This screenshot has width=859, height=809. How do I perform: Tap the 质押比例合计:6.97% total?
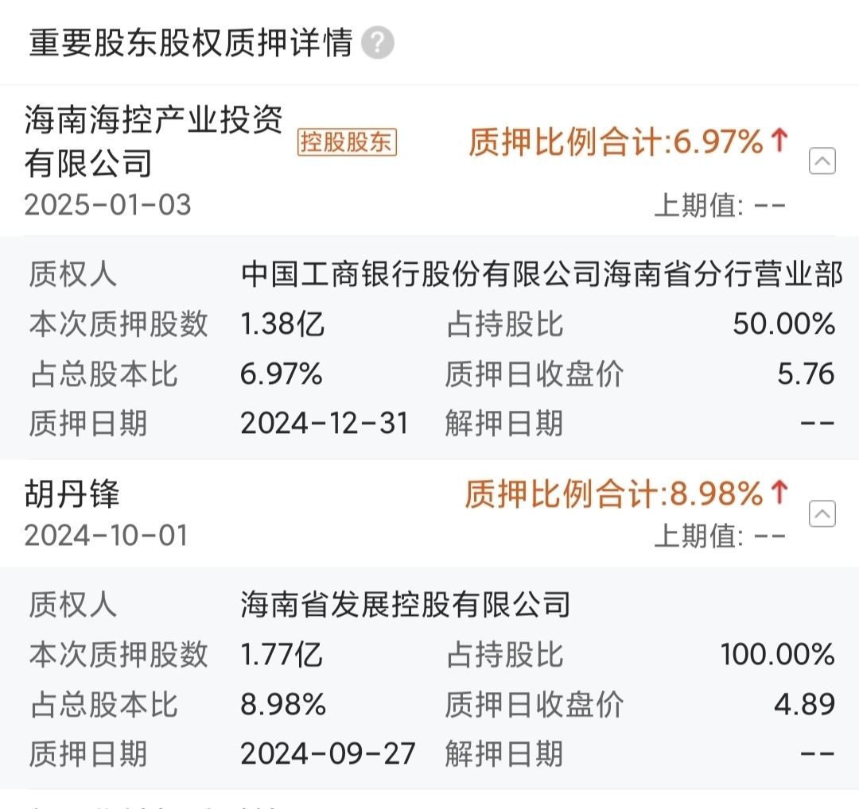coord(616,141)
